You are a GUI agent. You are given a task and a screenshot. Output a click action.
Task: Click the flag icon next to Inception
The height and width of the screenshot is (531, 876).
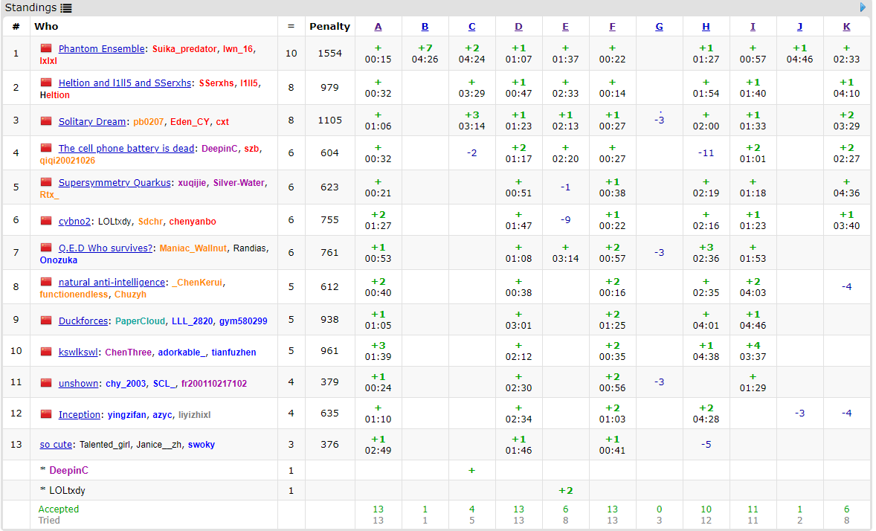[x=46, y=414]
